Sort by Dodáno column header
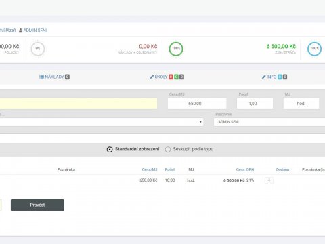This screenshot has width=325, height=244. tap(282, 169)
